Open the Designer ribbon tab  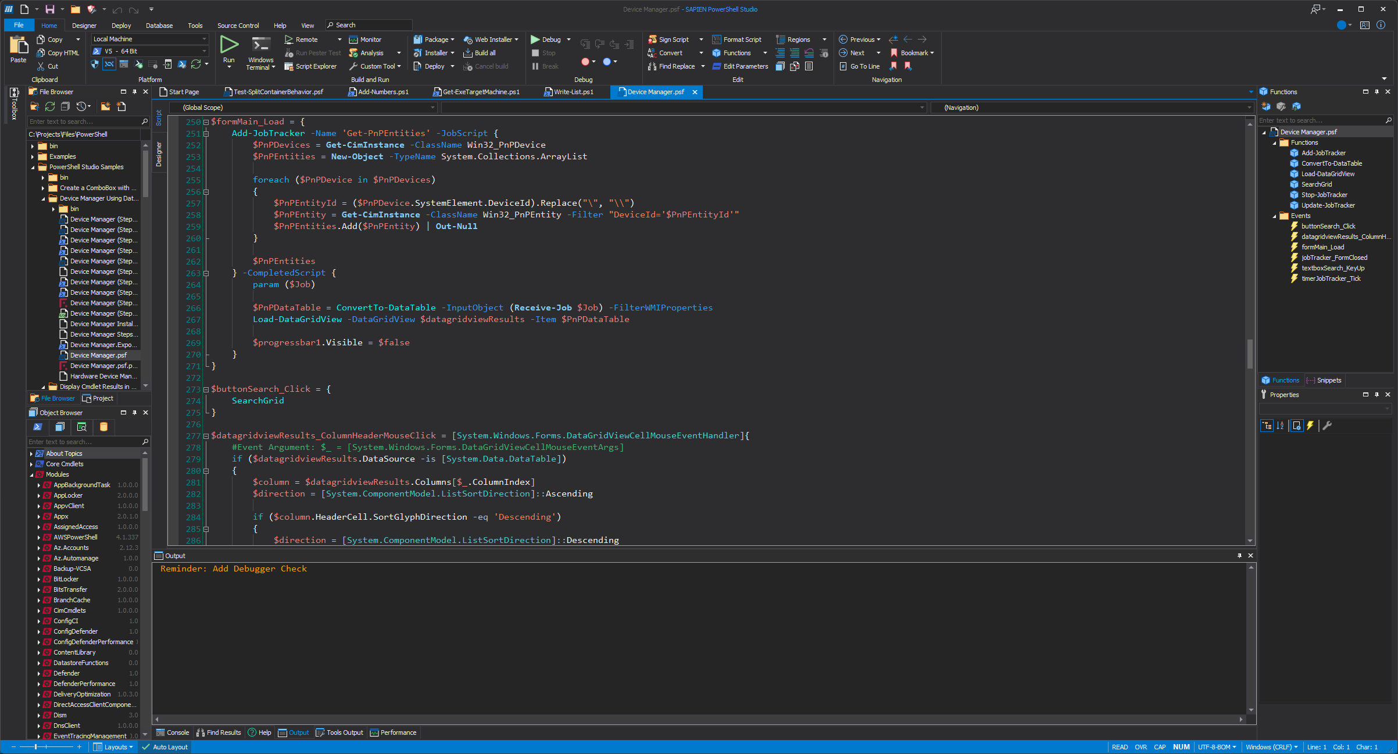(84, 26)
